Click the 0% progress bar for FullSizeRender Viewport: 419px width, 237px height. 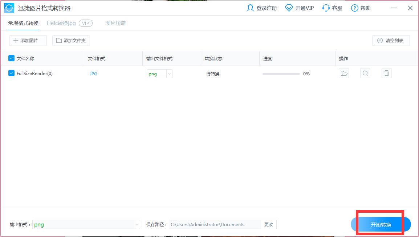pyautogui.click(x=281, y=74)
